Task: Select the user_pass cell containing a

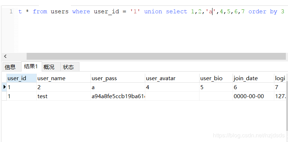Action: pos(118,87)
